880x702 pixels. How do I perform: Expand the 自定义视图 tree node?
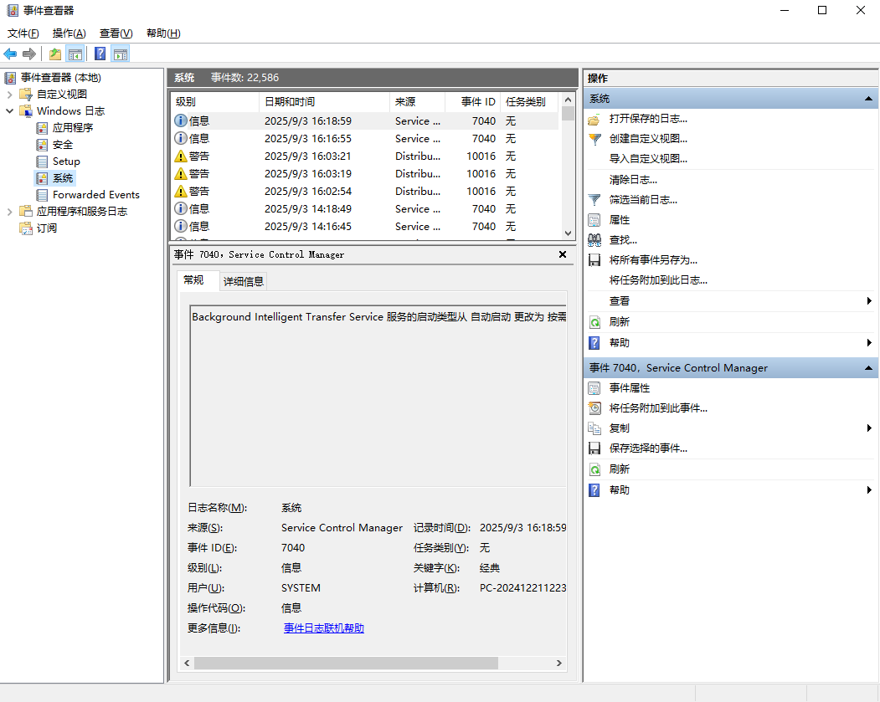pos(10,95)
